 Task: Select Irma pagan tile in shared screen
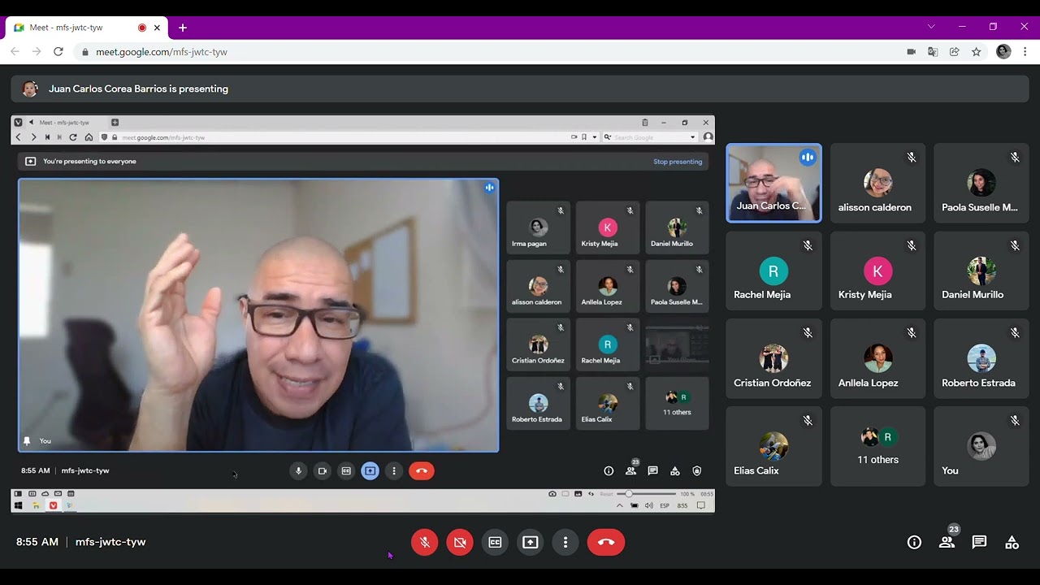click(x=538, y=227)
